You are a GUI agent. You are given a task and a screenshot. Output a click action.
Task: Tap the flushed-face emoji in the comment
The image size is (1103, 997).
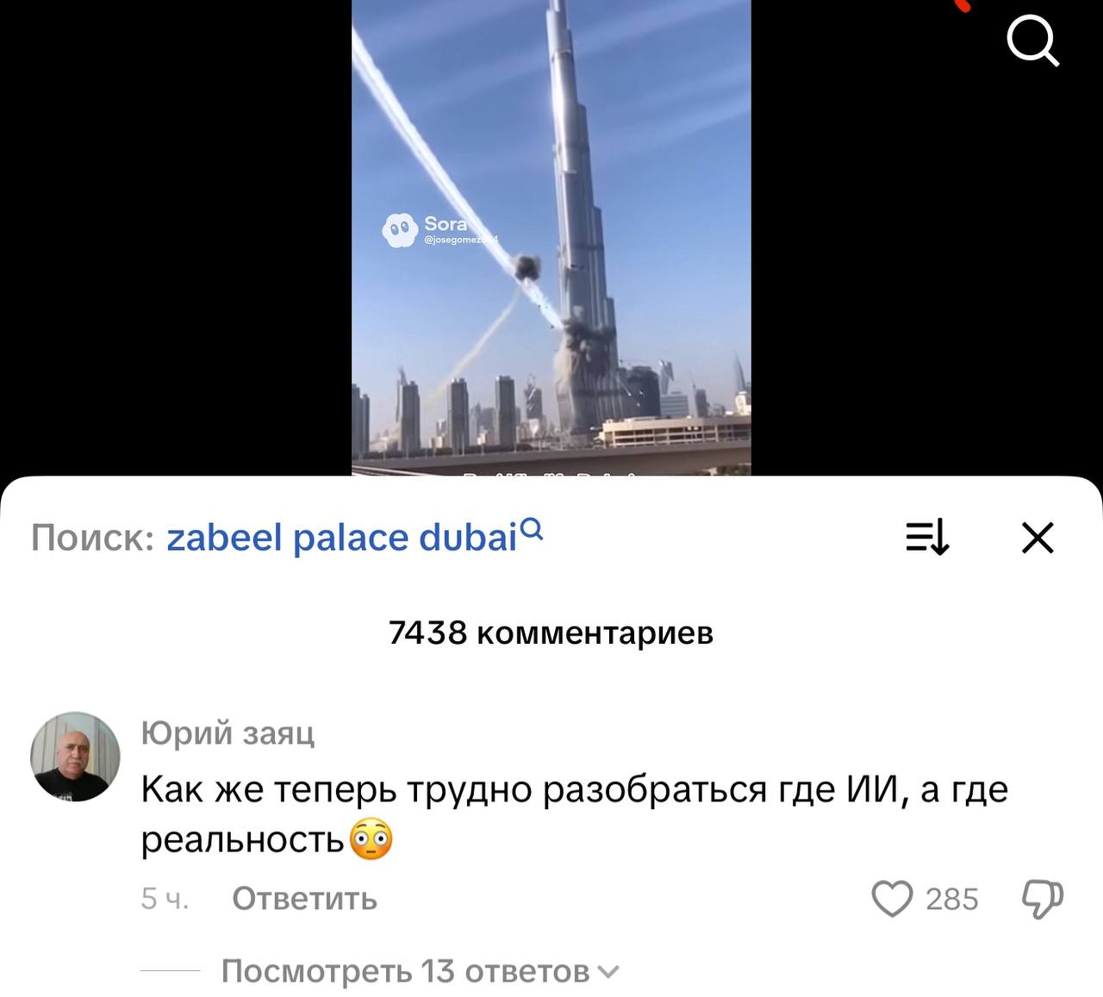(371, 839)
